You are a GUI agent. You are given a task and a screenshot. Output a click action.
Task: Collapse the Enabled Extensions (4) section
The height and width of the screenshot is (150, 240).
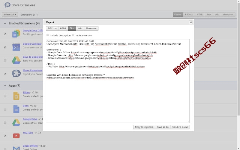coord(5,23)
